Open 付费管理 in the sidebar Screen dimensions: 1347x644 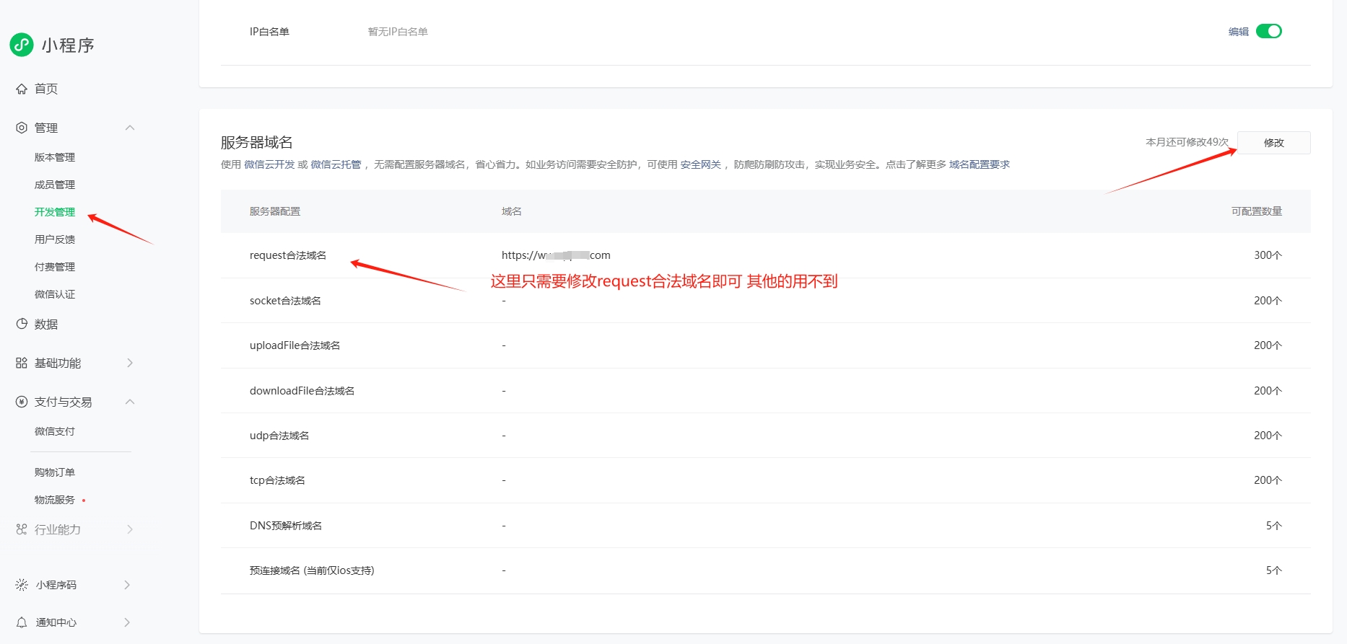tap(55, 267)
